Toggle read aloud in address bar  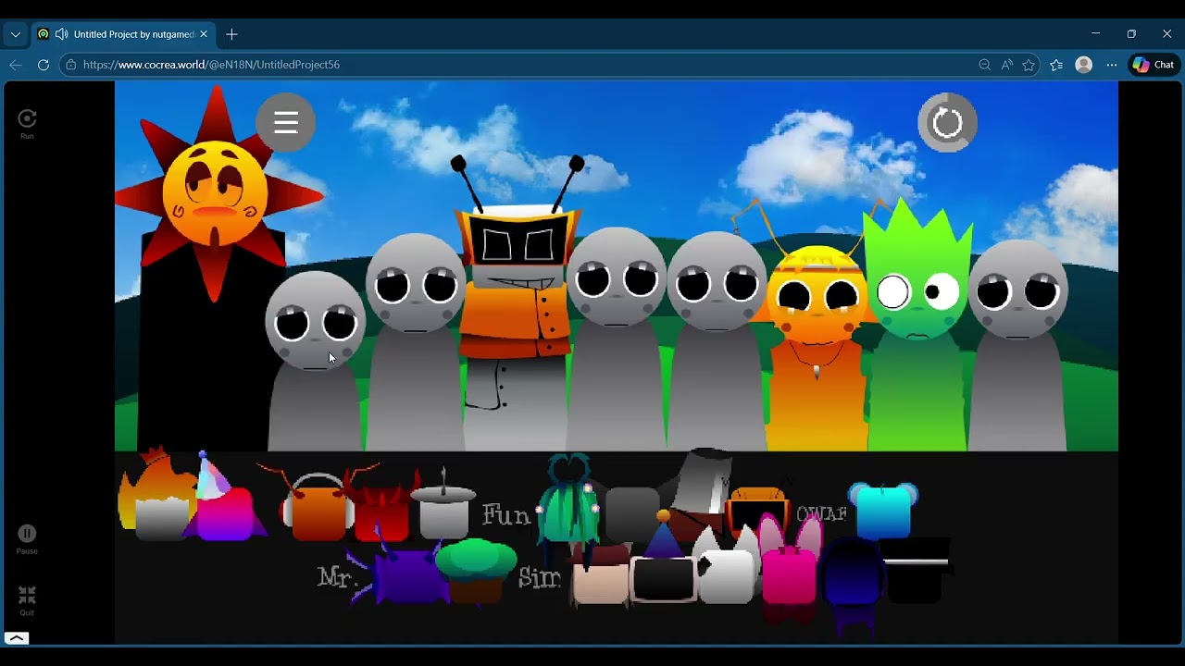coord(1006,65)
